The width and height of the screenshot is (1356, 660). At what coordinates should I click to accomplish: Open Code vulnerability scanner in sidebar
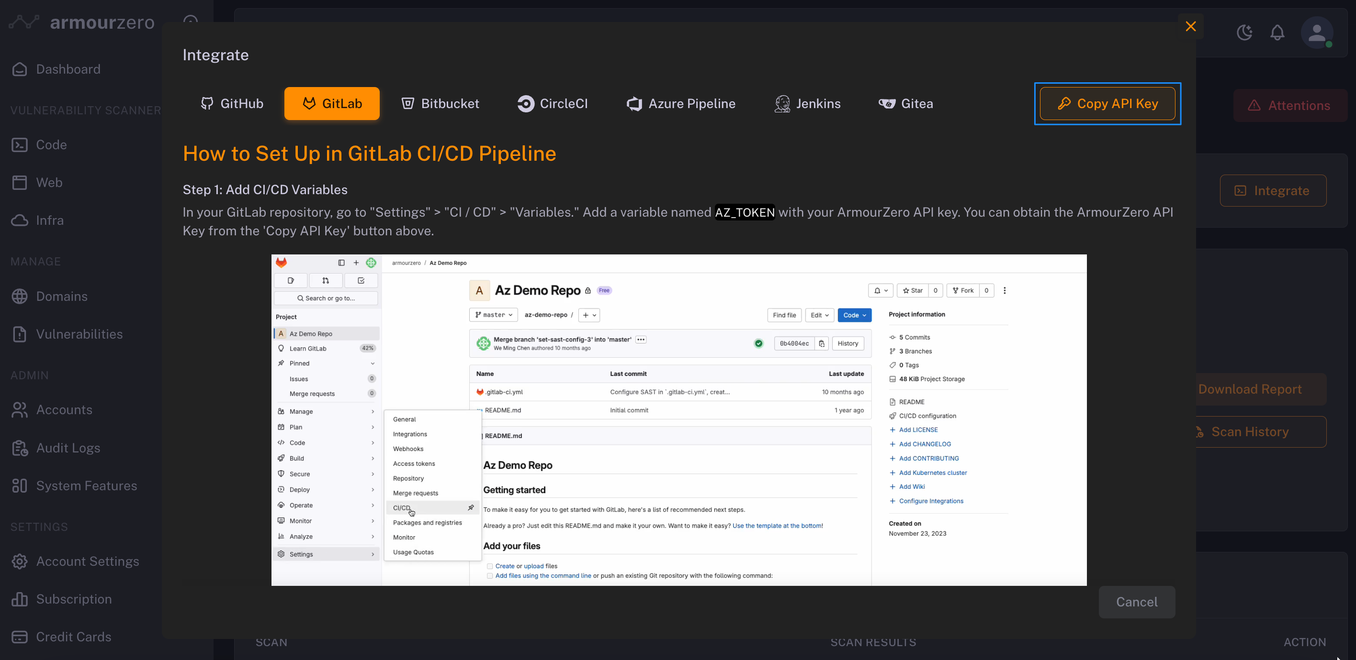click(x=51, y=144)
